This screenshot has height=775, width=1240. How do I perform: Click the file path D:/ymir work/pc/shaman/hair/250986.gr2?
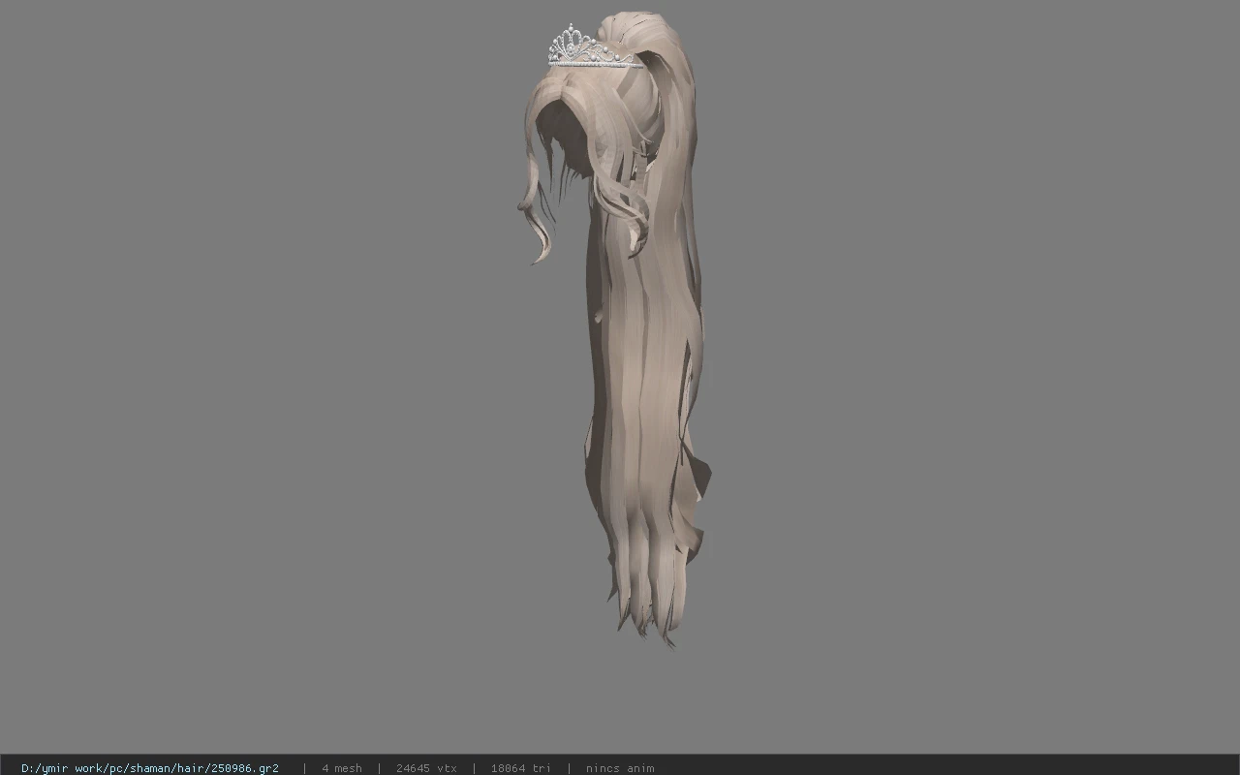(150, 768)
